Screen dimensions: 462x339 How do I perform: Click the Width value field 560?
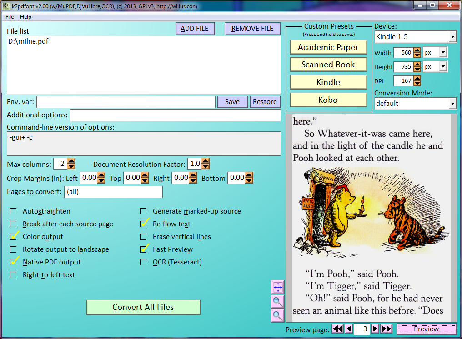[x=403, y=52]
